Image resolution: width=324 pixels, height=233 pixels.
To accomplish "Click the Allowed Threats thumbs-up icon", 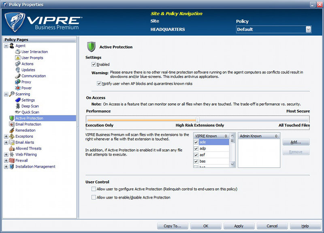I will [12, 148].
